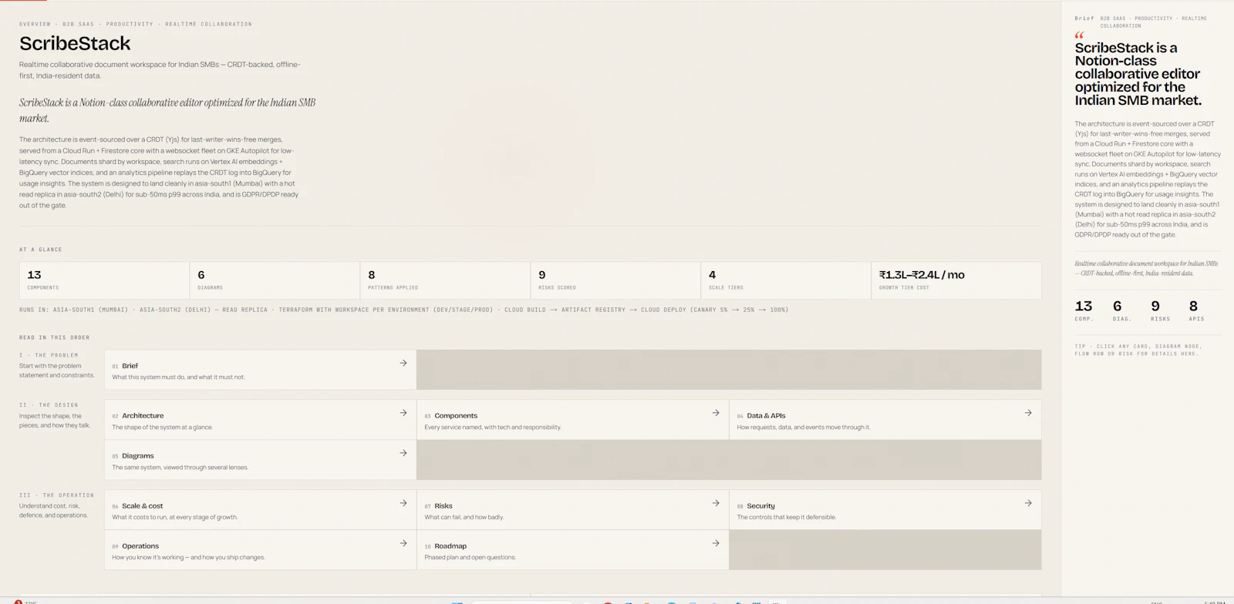Click the arrow icon on the Roadmap card
The width and height of the screenshot is (1234, 604).
715,543
